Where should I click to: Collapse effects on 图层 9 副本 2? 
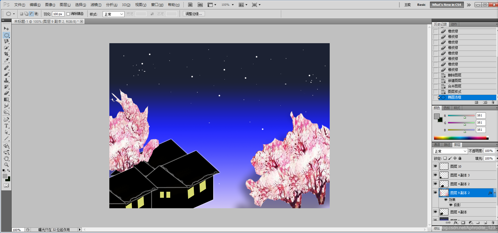(495, 193)
